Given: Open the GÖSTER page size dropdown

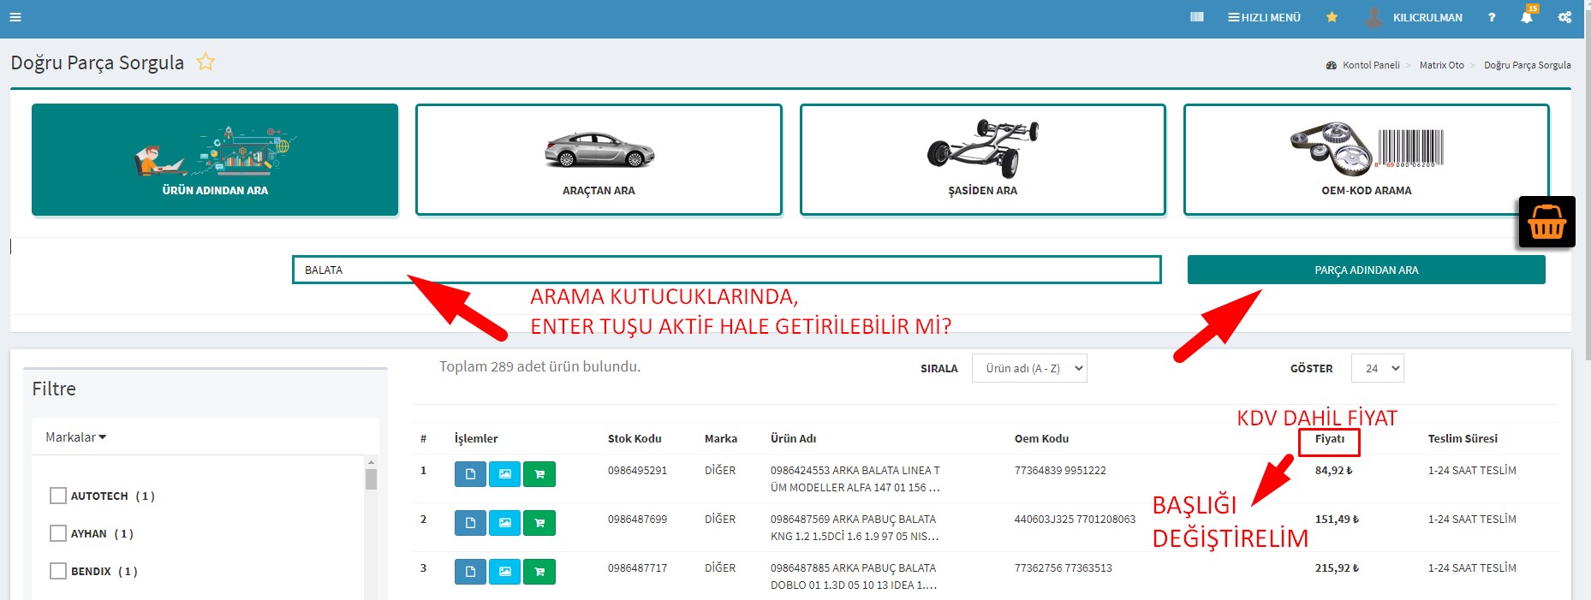Looking at the screenshot, I should pyautogui.click(x=1376, y=368).
